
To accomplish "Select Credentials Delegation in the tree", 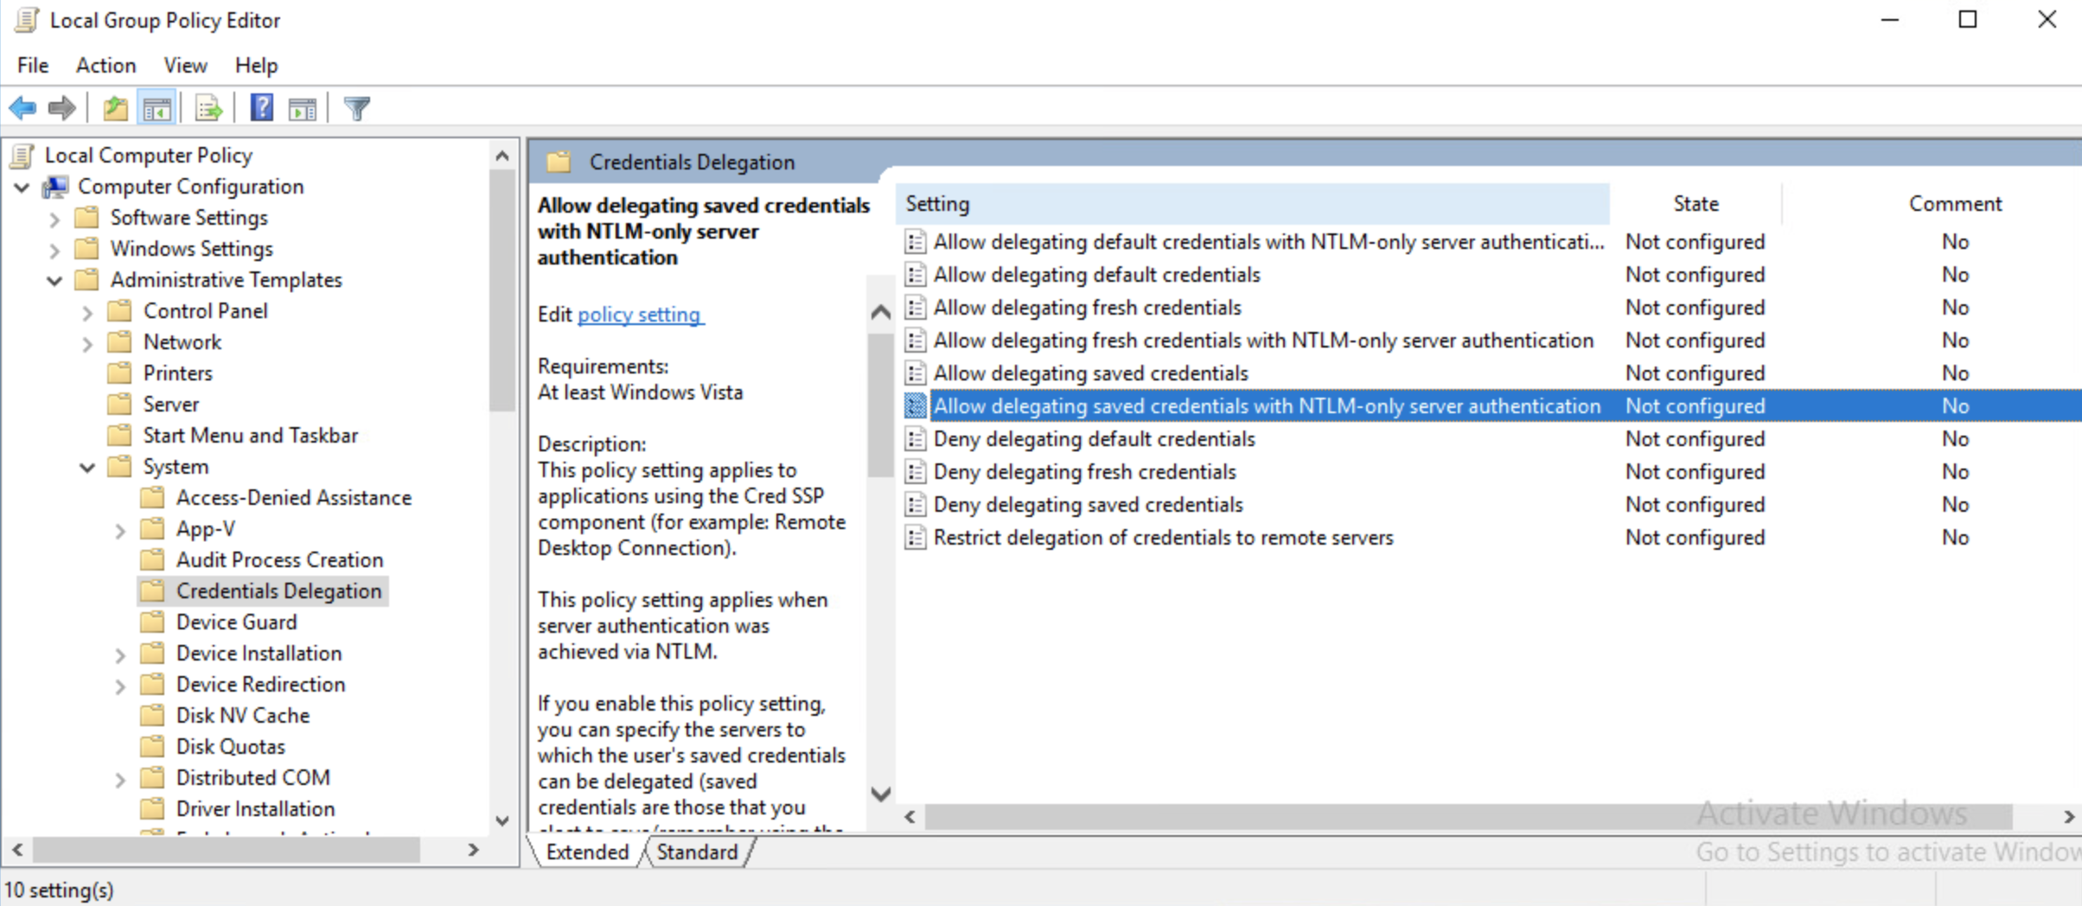I will click(x=278, y=591).
